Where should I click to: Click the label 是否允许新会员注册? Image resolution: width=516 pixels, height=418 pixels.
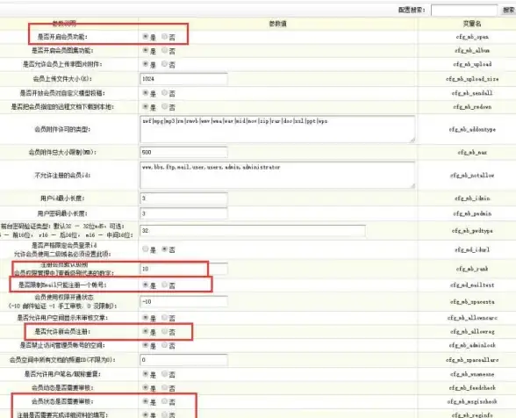(62, 332)
